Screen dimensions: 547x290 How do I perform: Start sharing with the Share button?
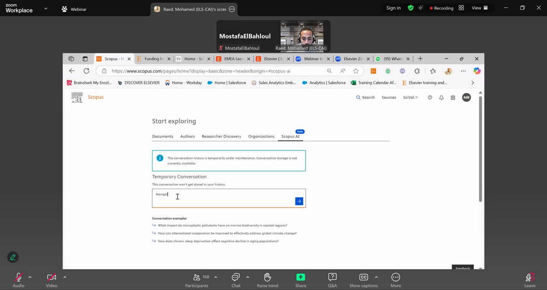[x=300, y=280]
